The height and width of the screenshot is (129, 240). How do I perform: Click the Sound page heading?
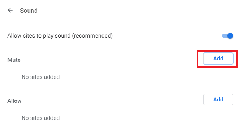(29, 11)
